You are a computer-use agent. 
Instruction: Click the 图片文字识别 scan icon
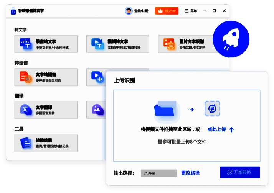click(x=169, y=44)
